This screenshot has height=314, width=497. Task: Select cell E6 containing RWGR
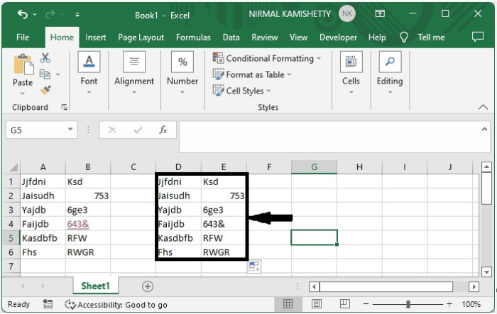(223, 252)
